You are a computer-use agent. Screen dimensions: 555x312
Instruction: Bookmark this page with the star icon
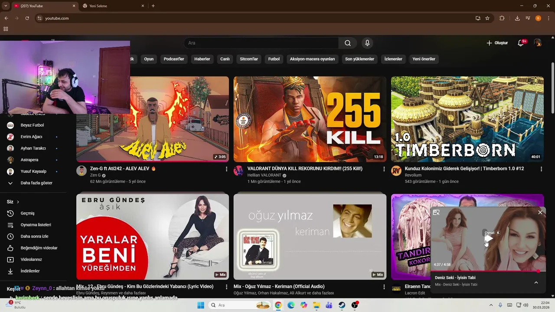[487, 18]
